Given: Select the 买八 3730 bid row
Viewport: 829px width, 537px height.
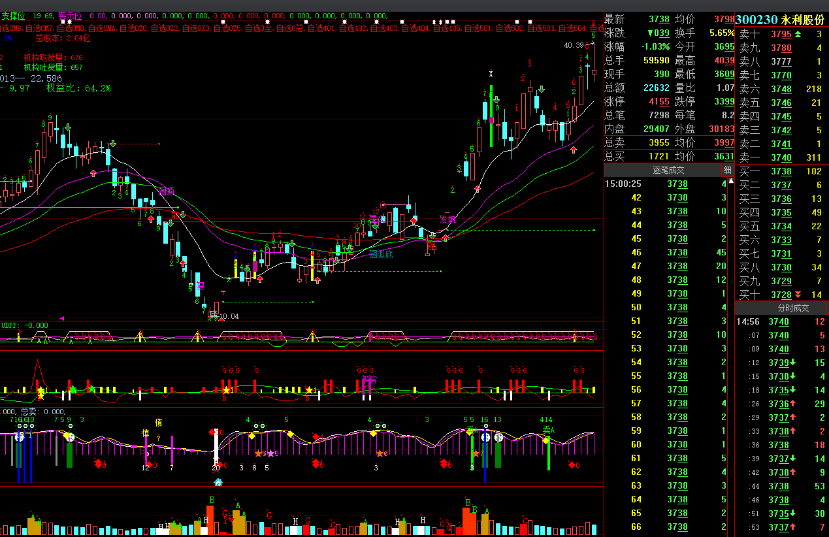Looking at the screenshot, I should (782, 267).
